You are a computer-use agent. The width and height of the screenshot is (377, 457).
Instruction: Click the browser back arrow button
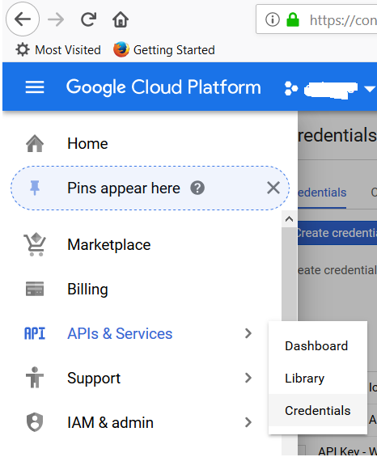click(x=23, y=19)
